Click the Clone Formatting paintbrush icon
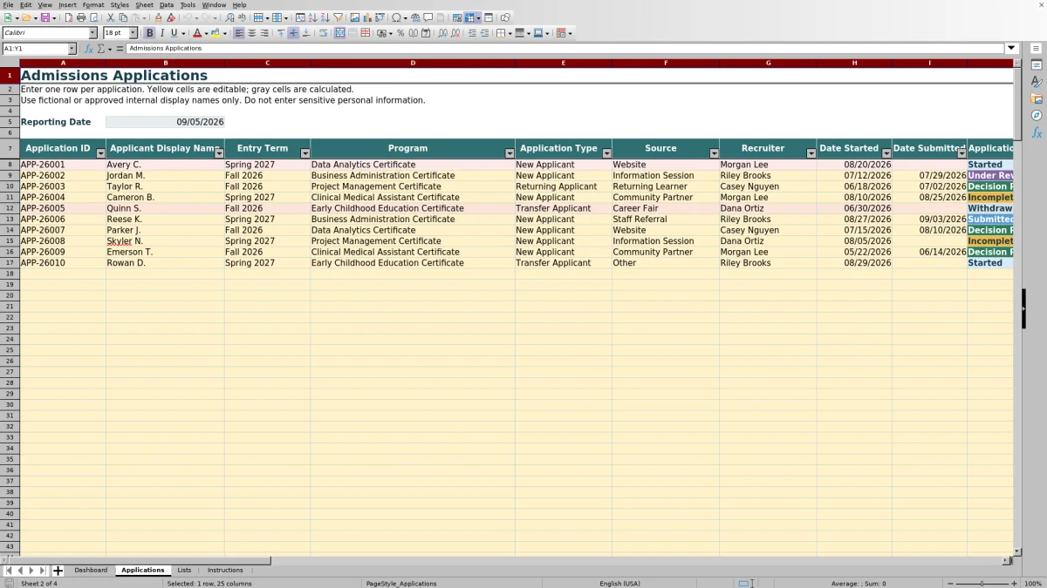 pyautogui.click(x=158, y=17)
